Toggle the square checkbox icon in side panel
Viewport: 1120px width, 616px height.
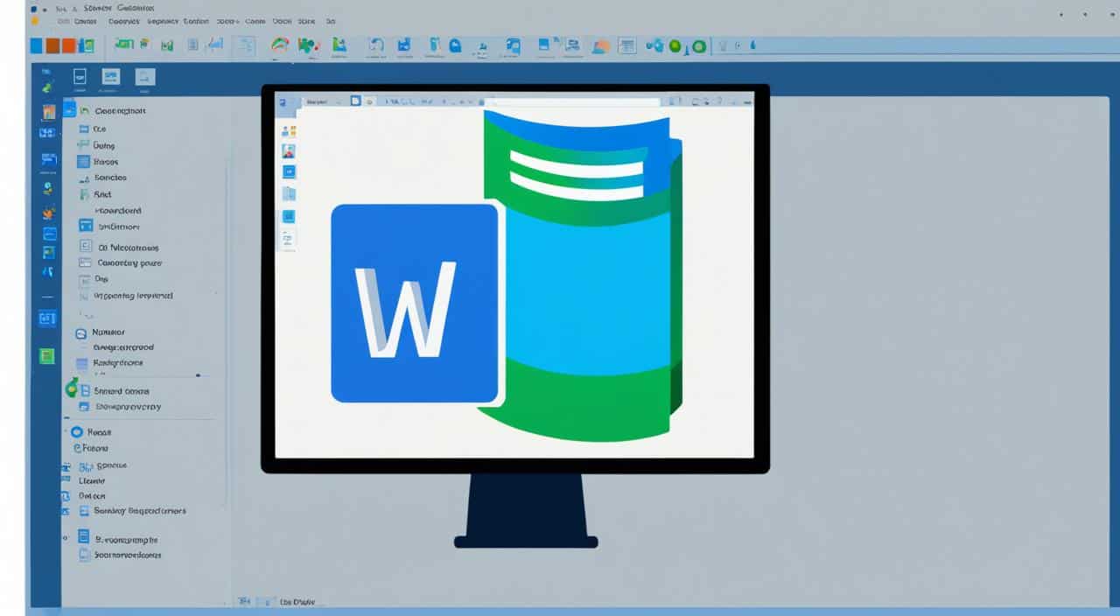coord(86,247)
